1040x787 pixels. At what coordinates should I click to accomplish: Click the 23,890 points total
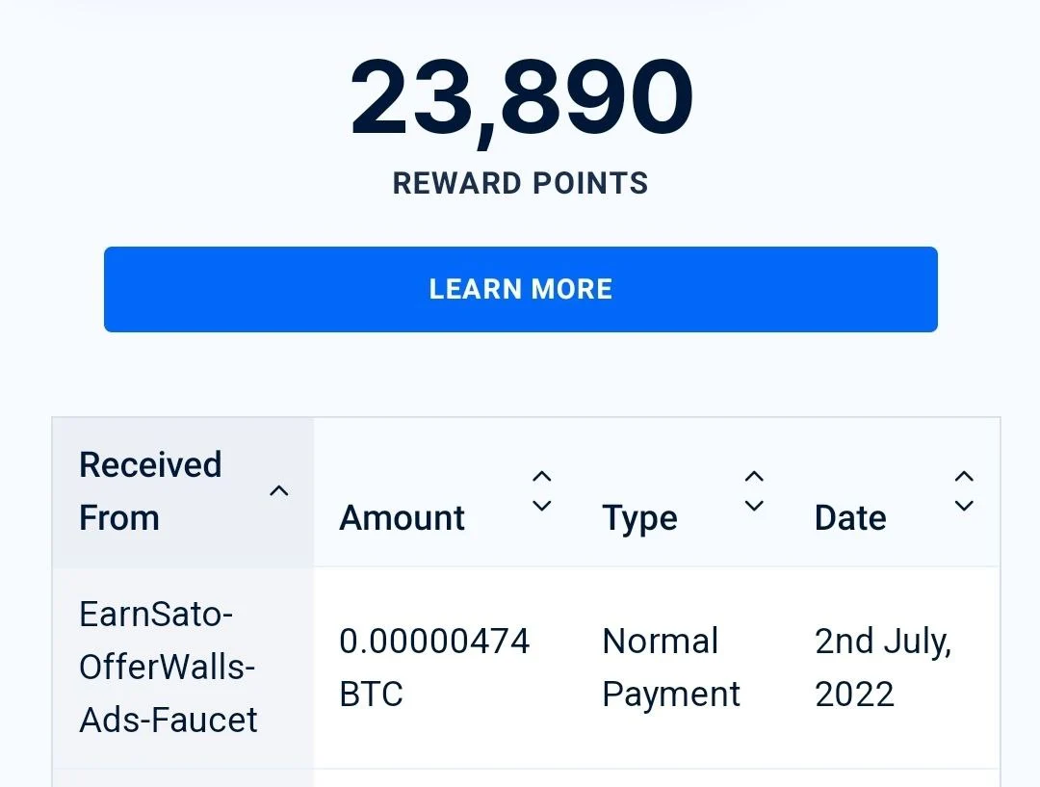tap(521, 99)
